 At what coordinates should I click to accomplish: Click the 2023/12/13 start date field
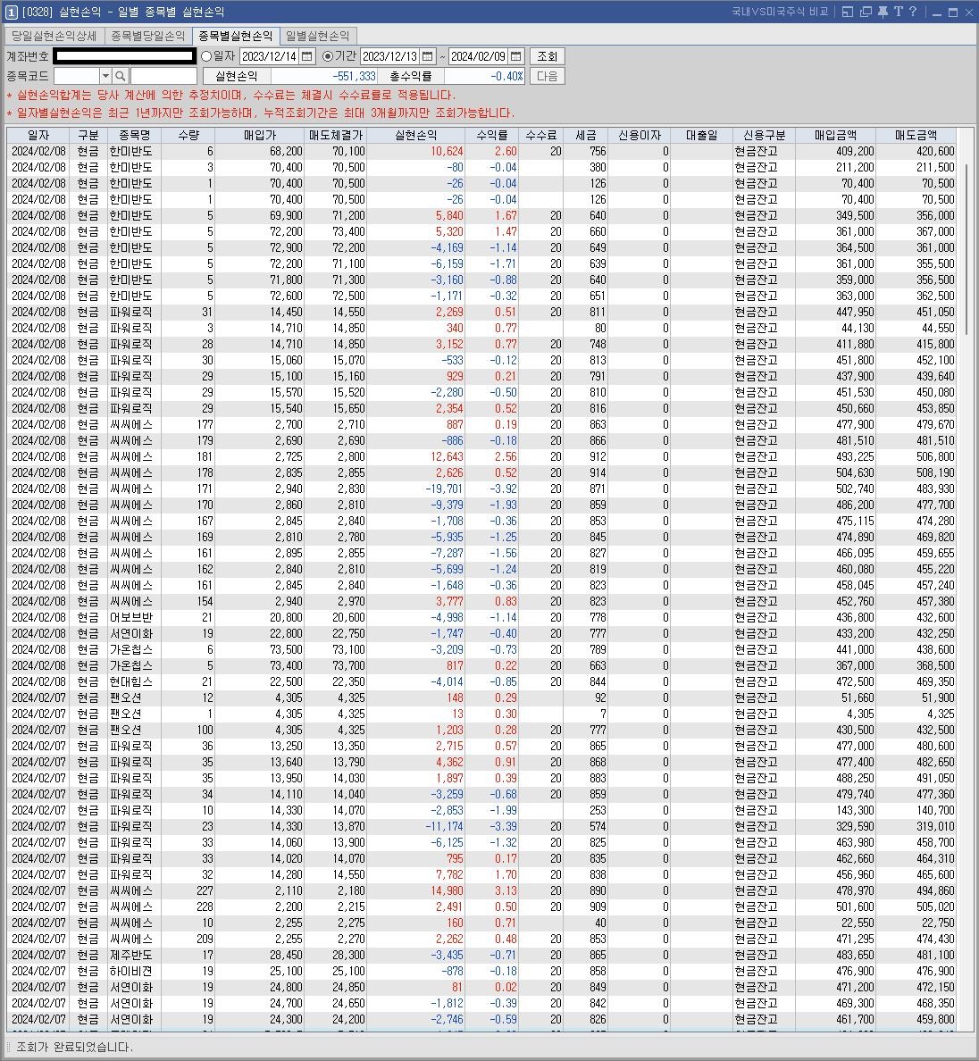389,56
